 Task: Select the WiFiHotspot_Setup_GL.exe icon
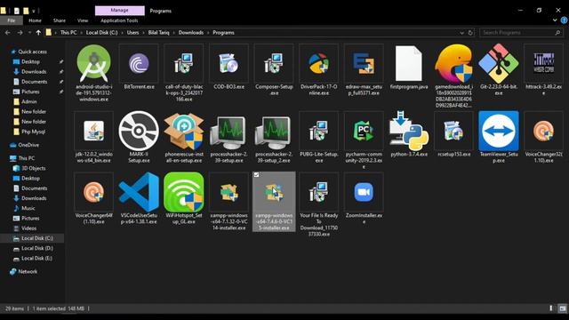pyautogui.click(x=184, y=192)
